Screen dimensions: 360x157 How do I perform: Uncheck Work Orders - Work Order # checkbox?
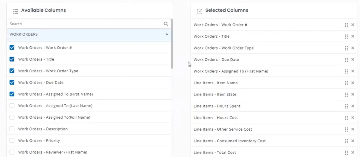[x=12, y=47]
